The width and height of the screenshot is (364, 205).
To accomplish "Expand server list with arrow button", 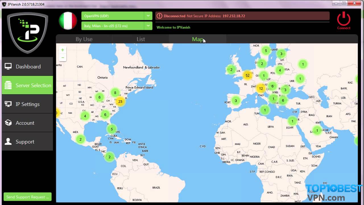I will click(148, 26).
